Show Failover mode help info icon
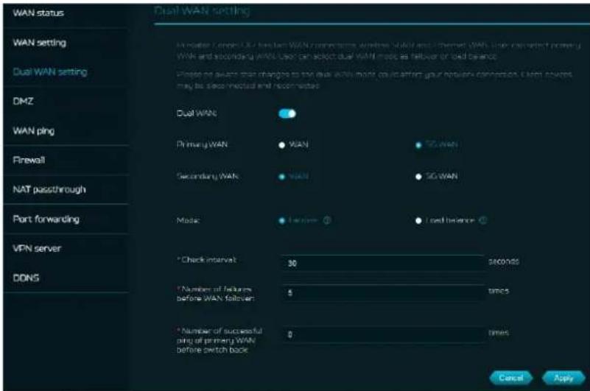This screenshot has width=590, height=391. pos(327,220)
